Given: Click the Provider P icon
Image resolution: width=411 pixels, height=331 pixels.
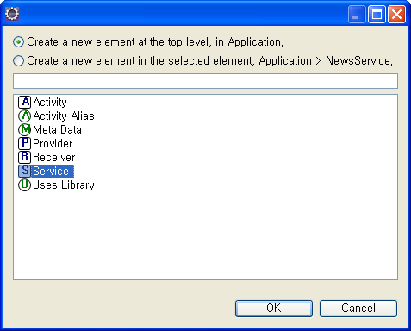Looking at the screenshot, I should coord(24,143).
